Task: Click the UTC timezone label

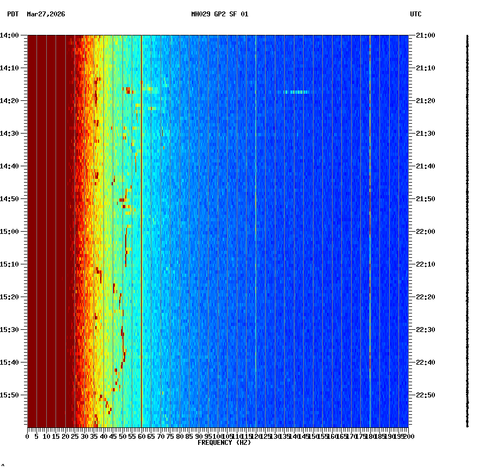Action: tap(416, 15)
